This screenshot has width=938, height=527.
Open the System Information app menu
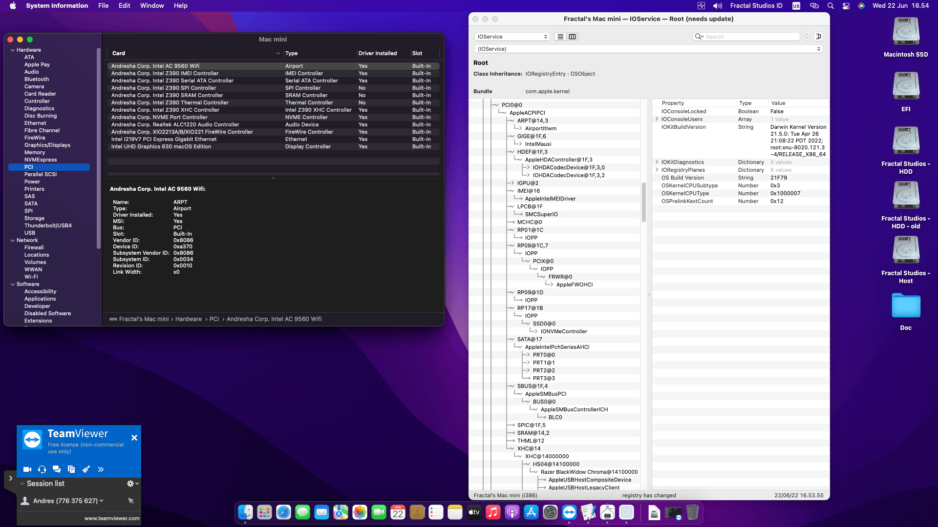[57, 6]
